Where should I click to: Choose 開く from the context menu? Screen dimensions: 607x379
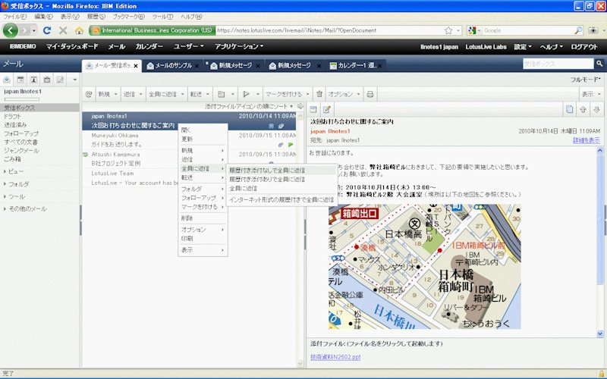pos(203,130)
